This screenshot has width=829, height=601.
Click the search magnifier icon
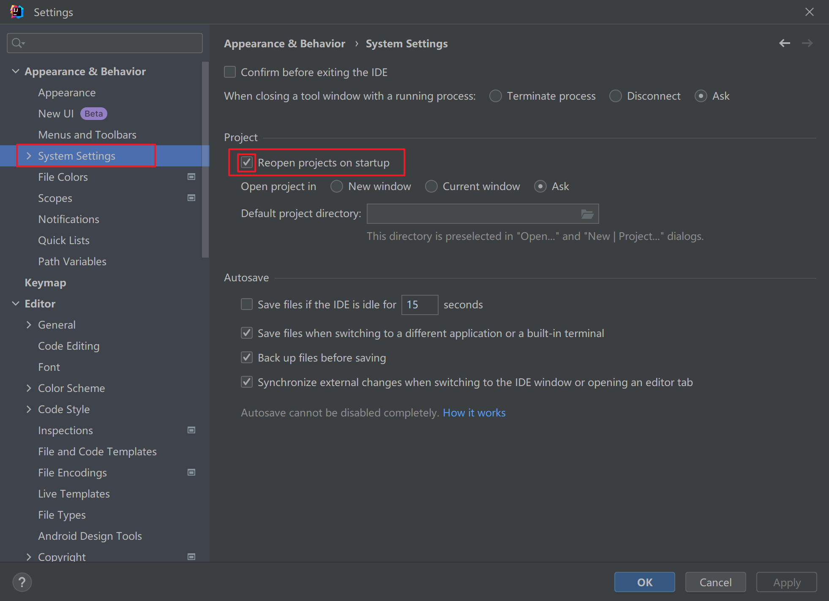click(17, 43)
